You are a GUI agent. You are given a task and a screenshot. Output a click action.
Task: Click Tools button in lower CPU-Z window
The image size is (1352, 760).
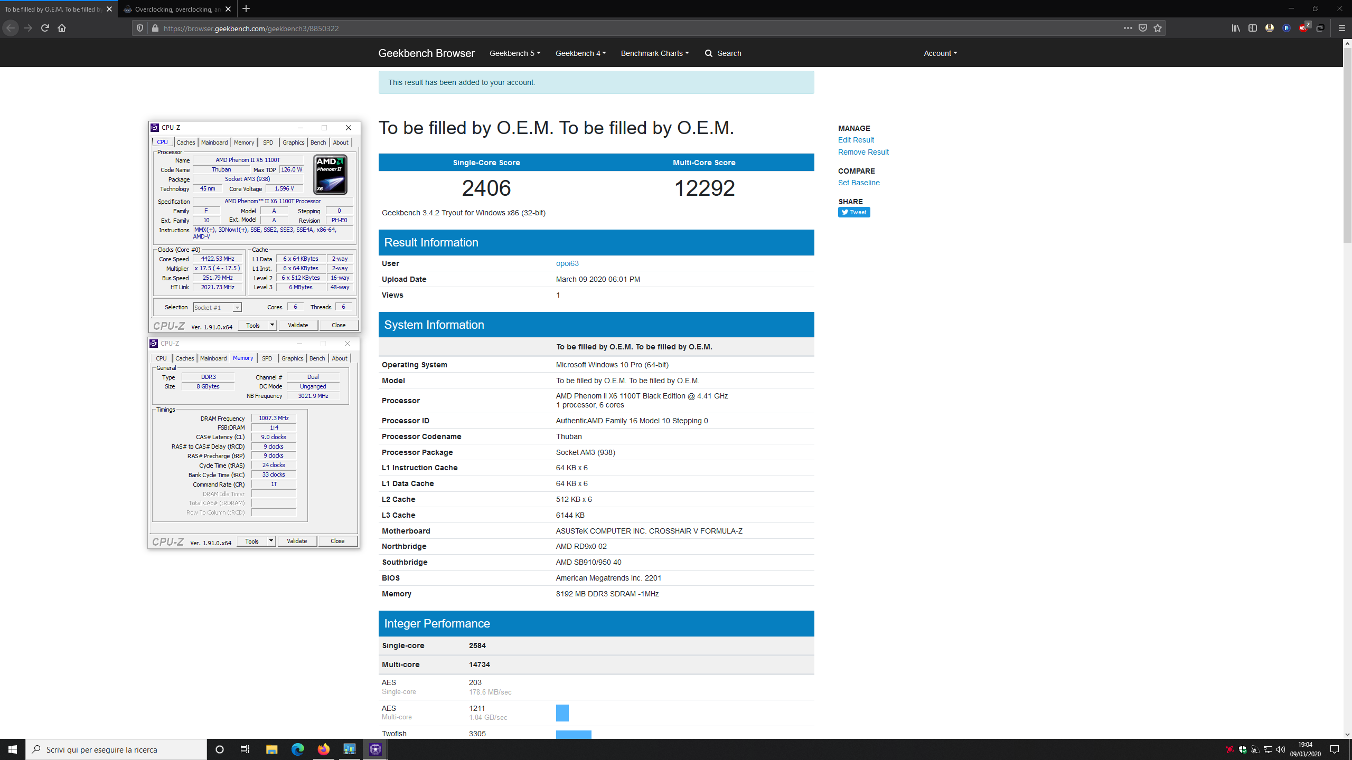click(x=252, y=541)
